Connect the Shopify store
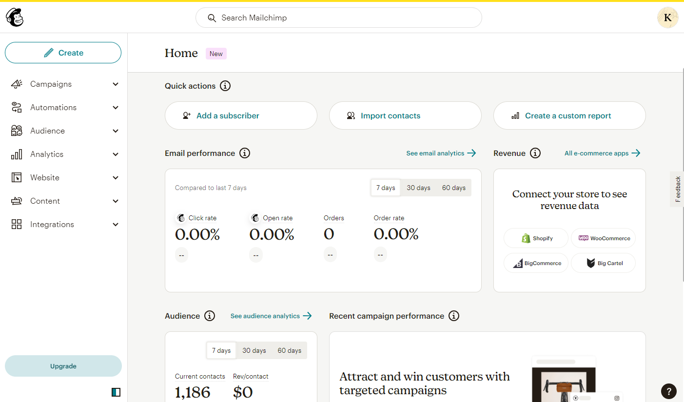 [536, 238]
